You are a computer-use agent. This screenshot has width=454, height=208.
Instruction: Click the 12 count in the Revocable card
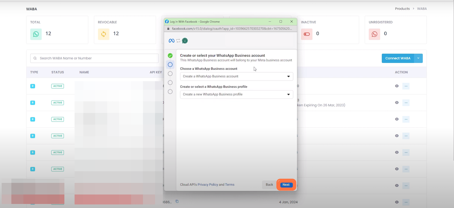coord(116,34)
